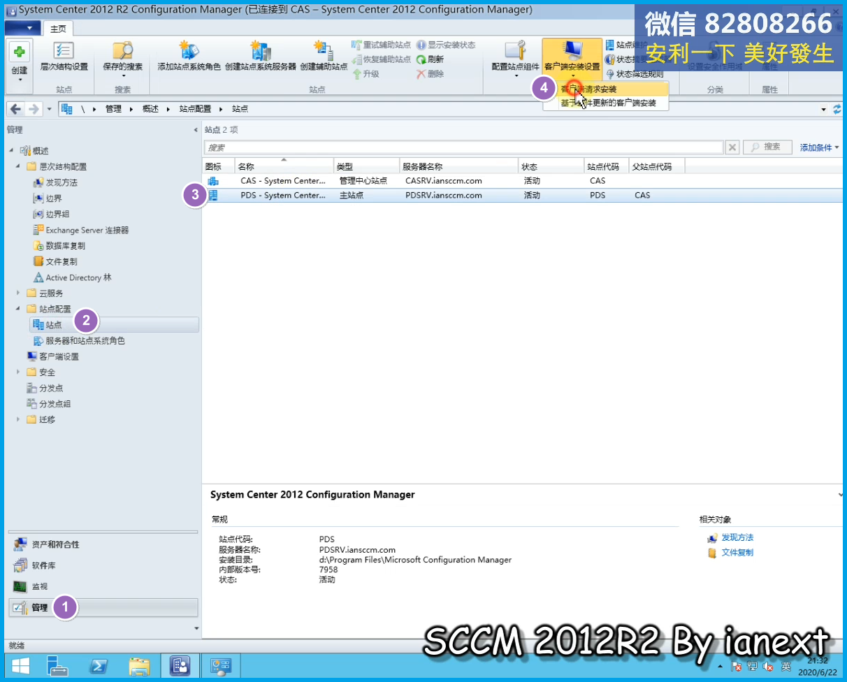Click the 升级 ribbon item
Image resolution: width=847 pixels, height=682 pixels.
[x=365, y=73]
